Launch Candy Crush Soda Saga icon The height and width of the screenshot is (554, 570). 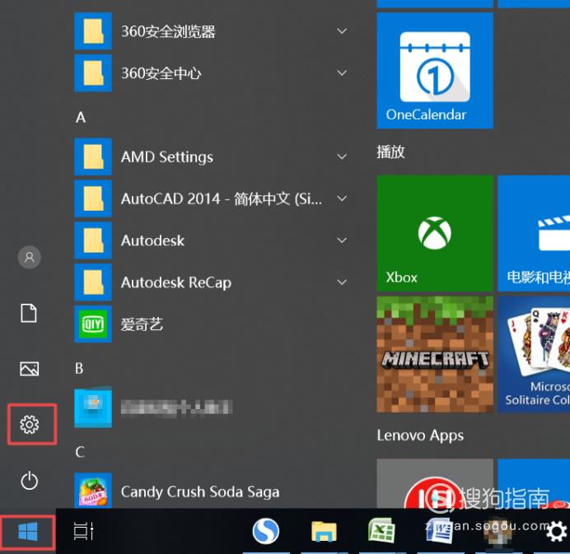[93, 491]
